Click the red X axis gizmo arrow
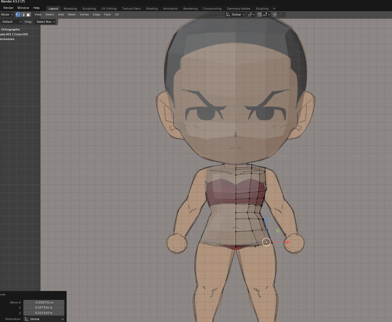Image resolution: width=392 pixels, height=322 pixels. click(x=288, y=242)
